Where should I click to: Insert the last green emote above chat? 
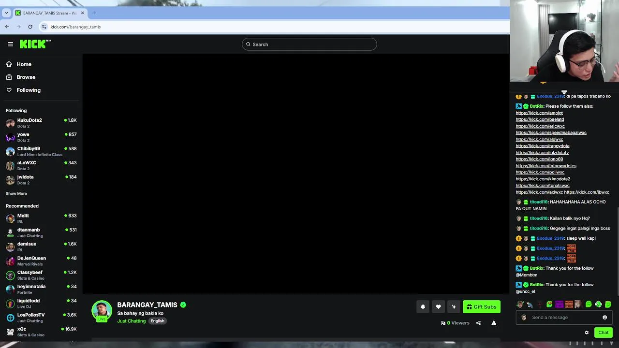608,304
